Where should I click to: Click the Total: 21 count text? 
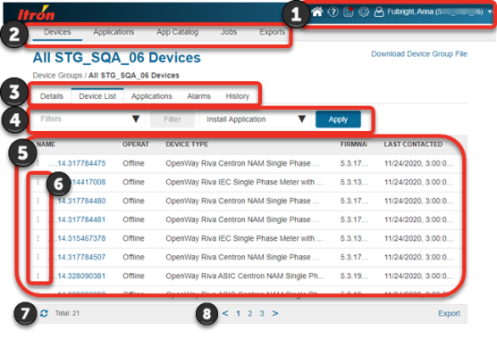point(68,313)
